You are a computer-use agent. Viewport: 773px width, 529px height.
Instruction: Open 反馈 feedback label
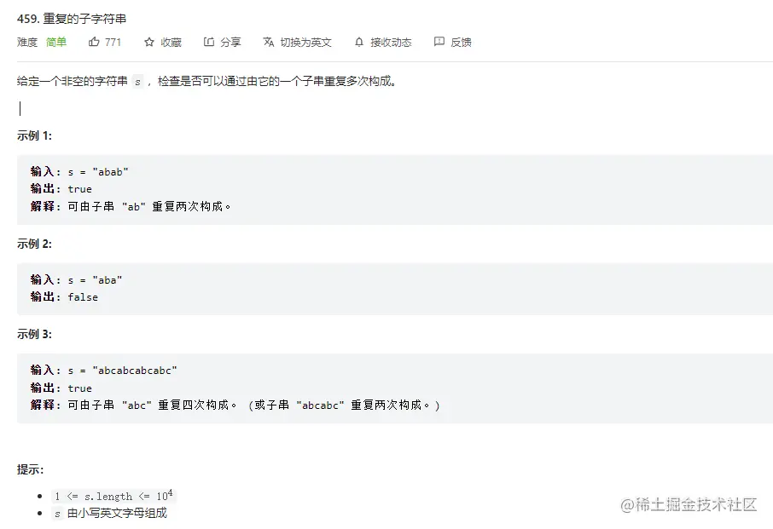click(461, 43)
